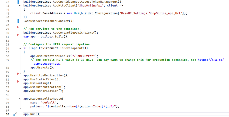Click line number 56 in the gutter
229x117 pixels.
(x=7, y=56)
